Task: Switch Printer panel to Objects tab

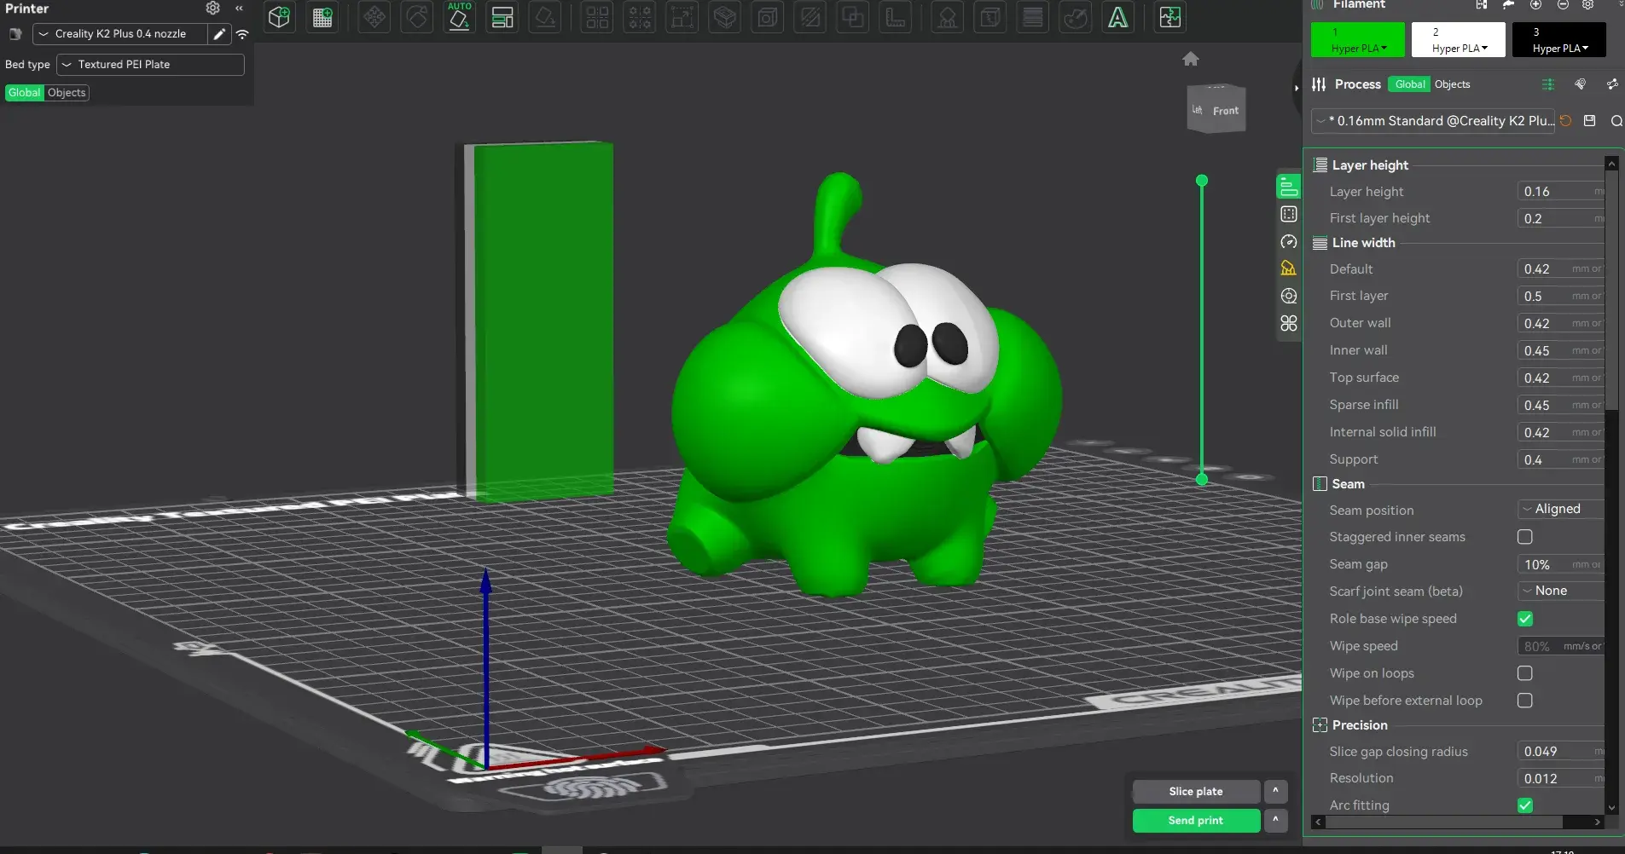Action: click(x=67, y=93)
